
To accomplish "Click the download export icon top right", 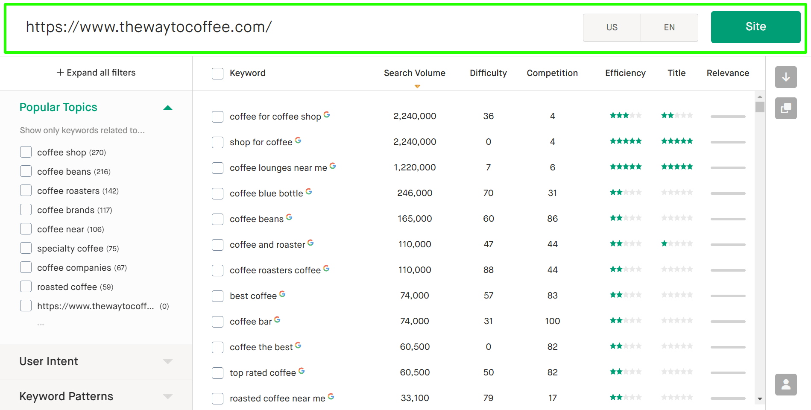I will click(x=786, y=77).
